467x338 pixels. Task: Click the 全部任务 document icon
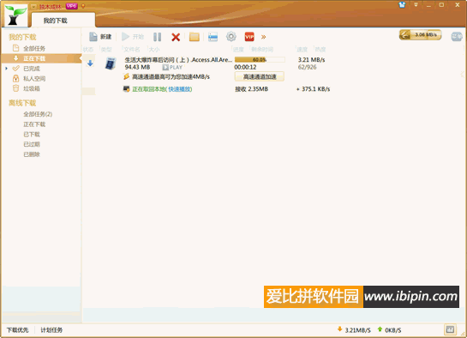click(15, 48)
